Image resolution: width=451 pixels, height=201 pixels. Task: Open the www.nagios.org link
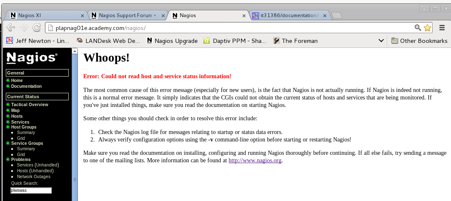point(255,160)
